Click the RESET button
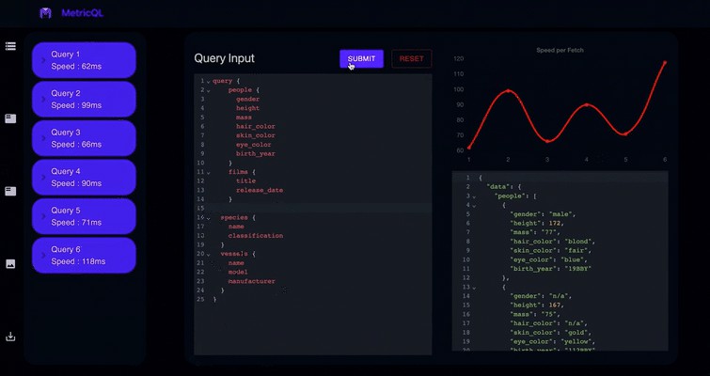 point(411,58)
